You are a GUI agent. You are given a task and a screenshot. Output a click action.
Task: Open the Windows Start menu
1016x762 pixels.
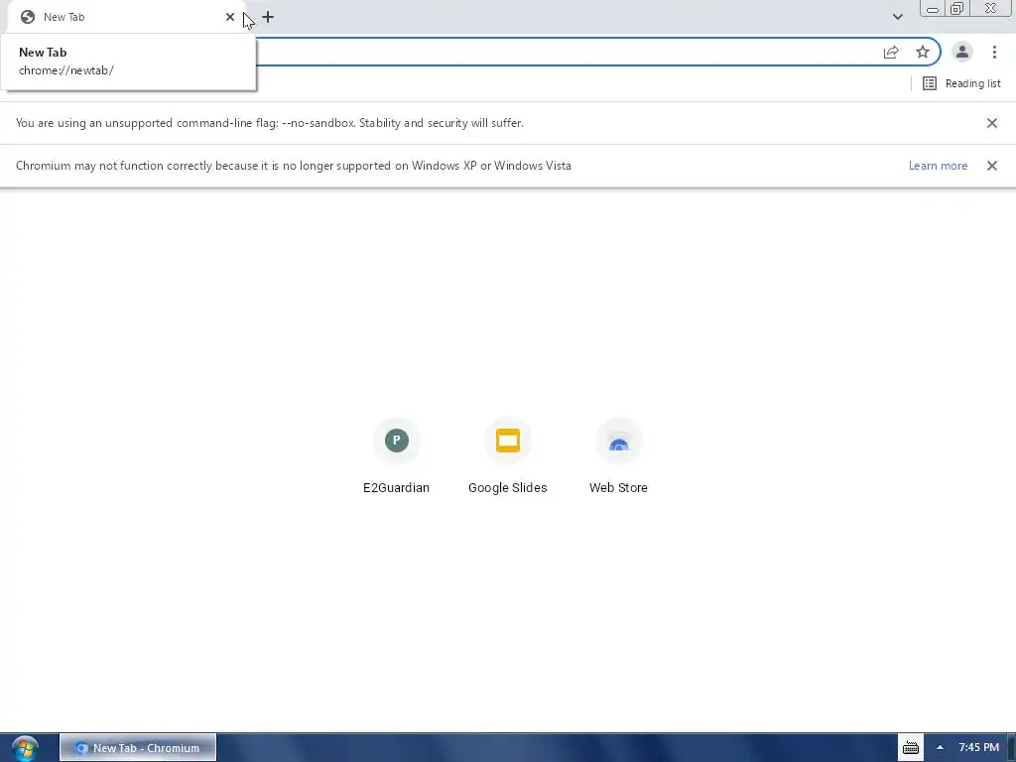[25, 748]
